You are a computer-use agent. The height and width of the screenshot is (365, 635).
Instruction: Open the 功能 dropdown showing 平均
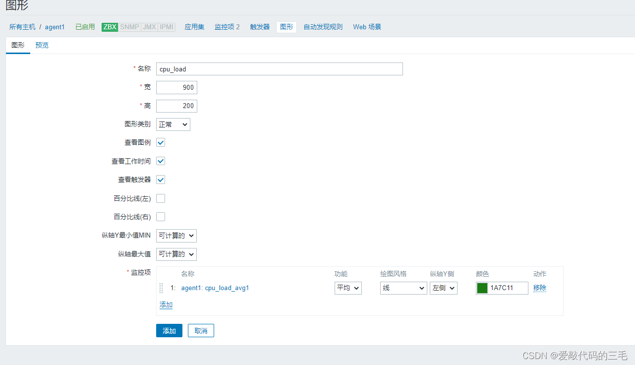[348, 288]
